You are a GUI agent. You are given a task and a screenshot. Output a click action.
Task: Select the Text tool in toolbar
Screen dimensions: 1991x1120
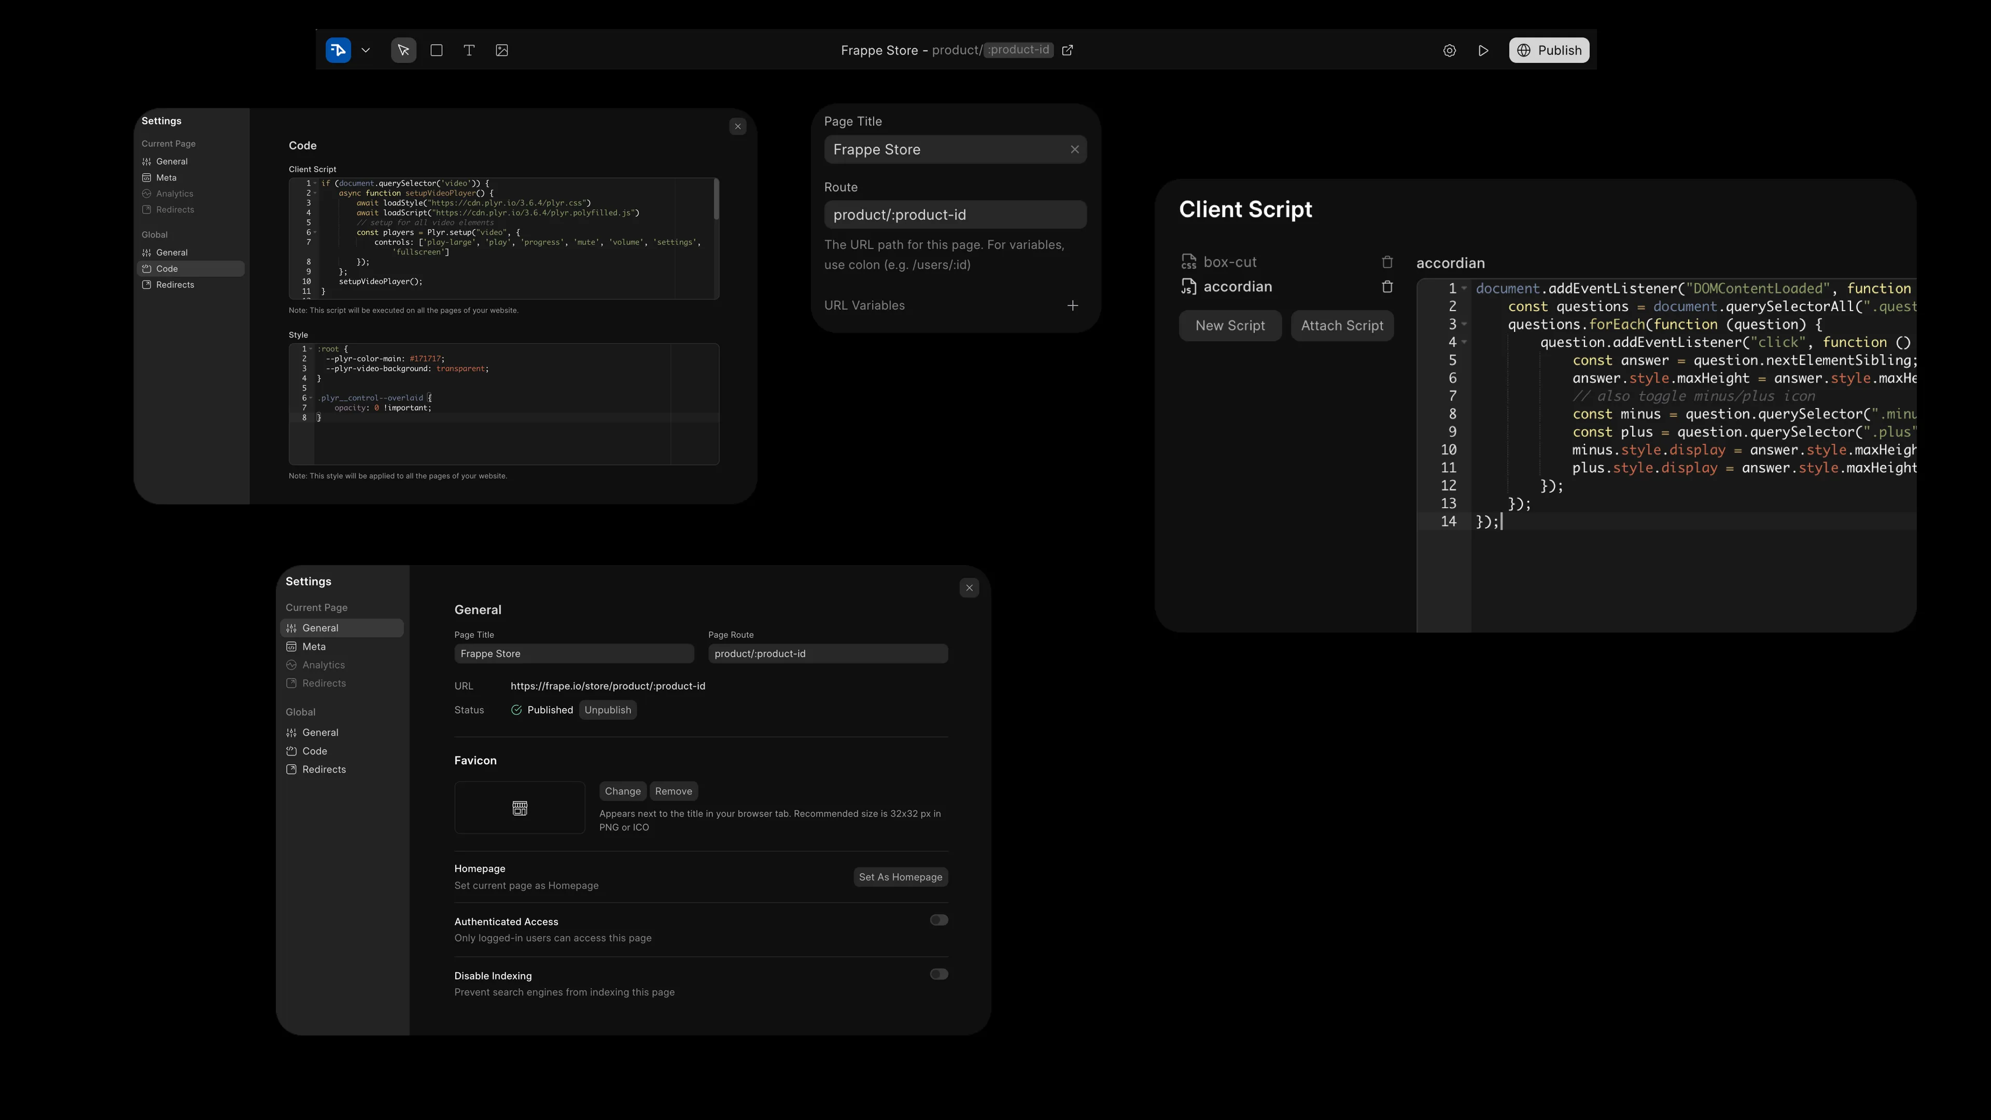click(x=469, y=50)
